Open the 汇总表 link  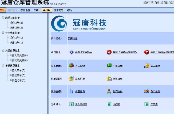[x=154, y=104]
